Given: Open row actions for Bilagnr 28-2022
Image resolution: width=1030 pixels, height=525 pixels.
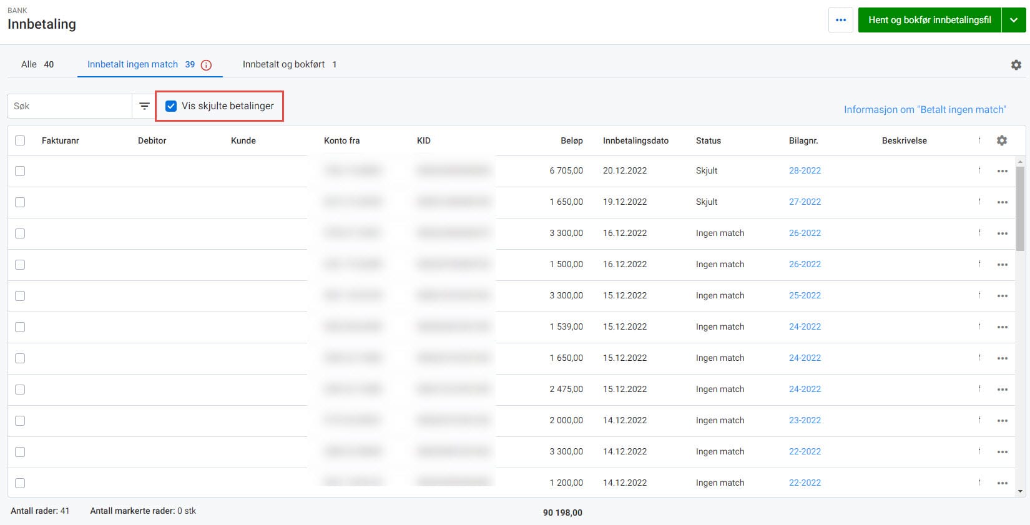Looking at the screenshot, I should point(1003,171).
